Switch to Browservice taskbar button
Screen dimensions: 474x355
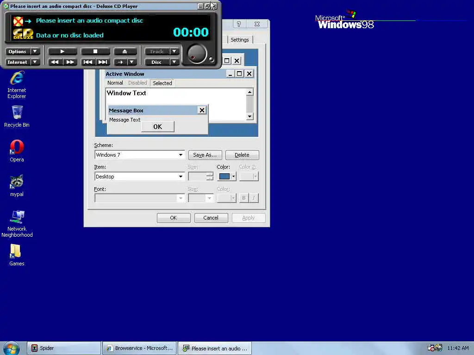(x=139, y=349)
